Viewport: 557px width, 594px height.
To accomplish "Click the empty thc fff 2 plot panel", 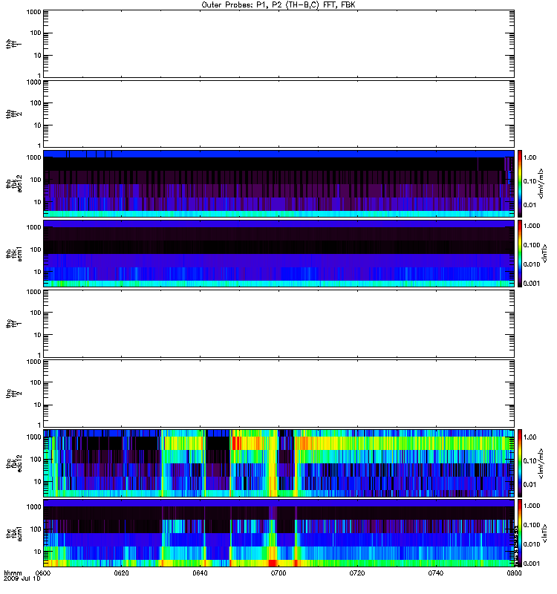I will click(x=278, y=394).
